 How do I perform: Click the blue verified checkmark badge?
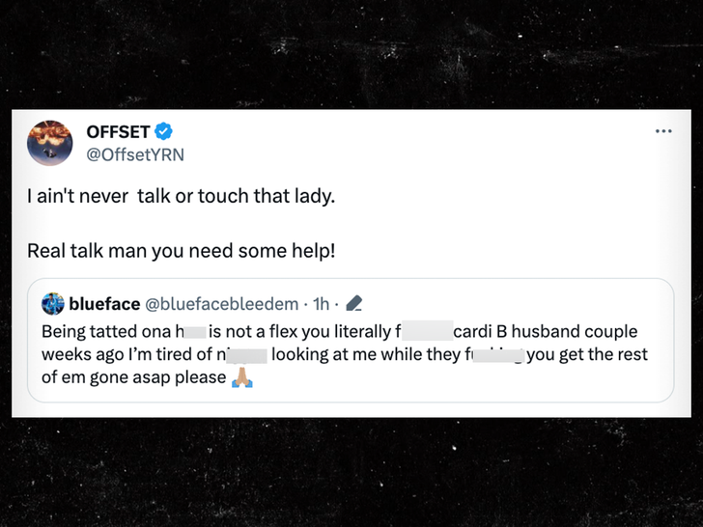click(165, 131)
